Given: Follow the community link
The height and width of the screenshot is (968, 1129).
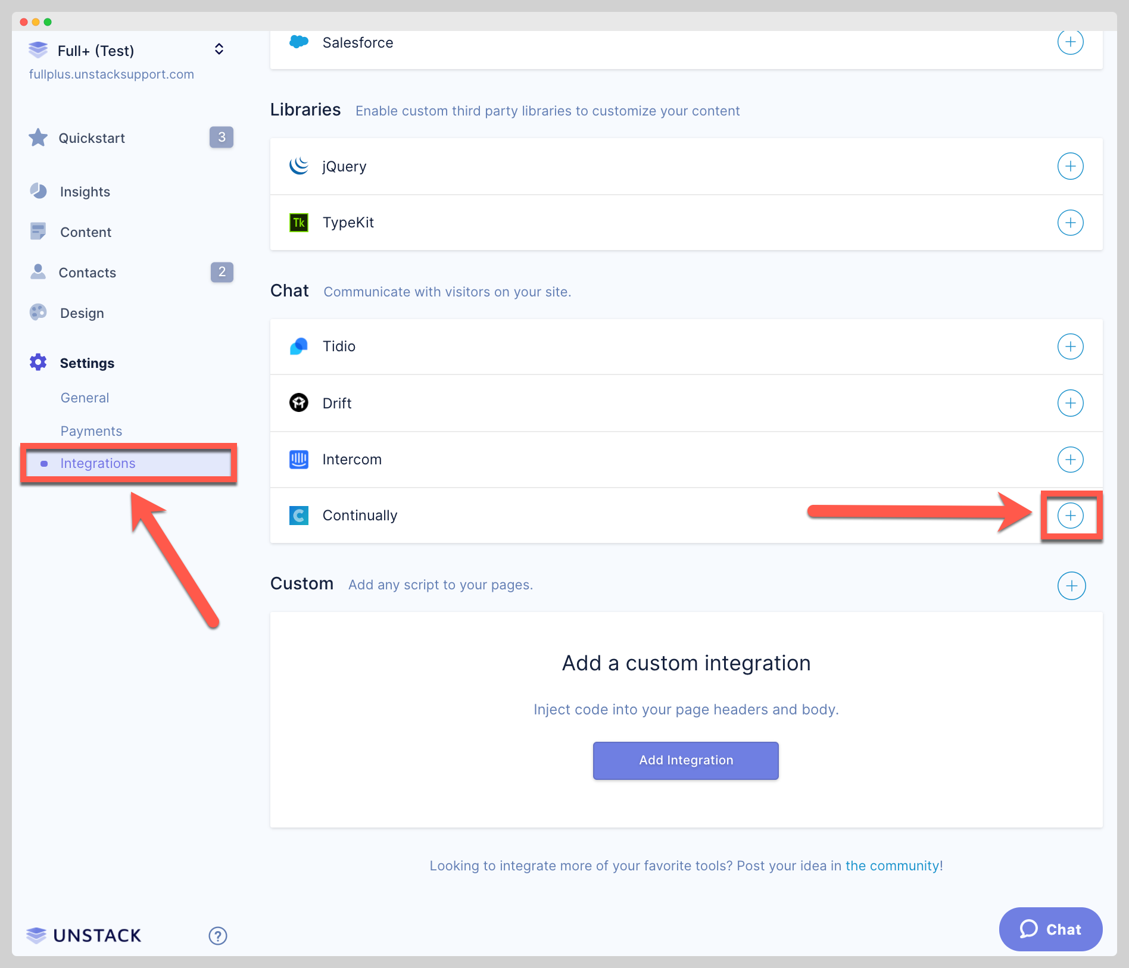Looking at the screenshot, I should click(x=894, y=866).
